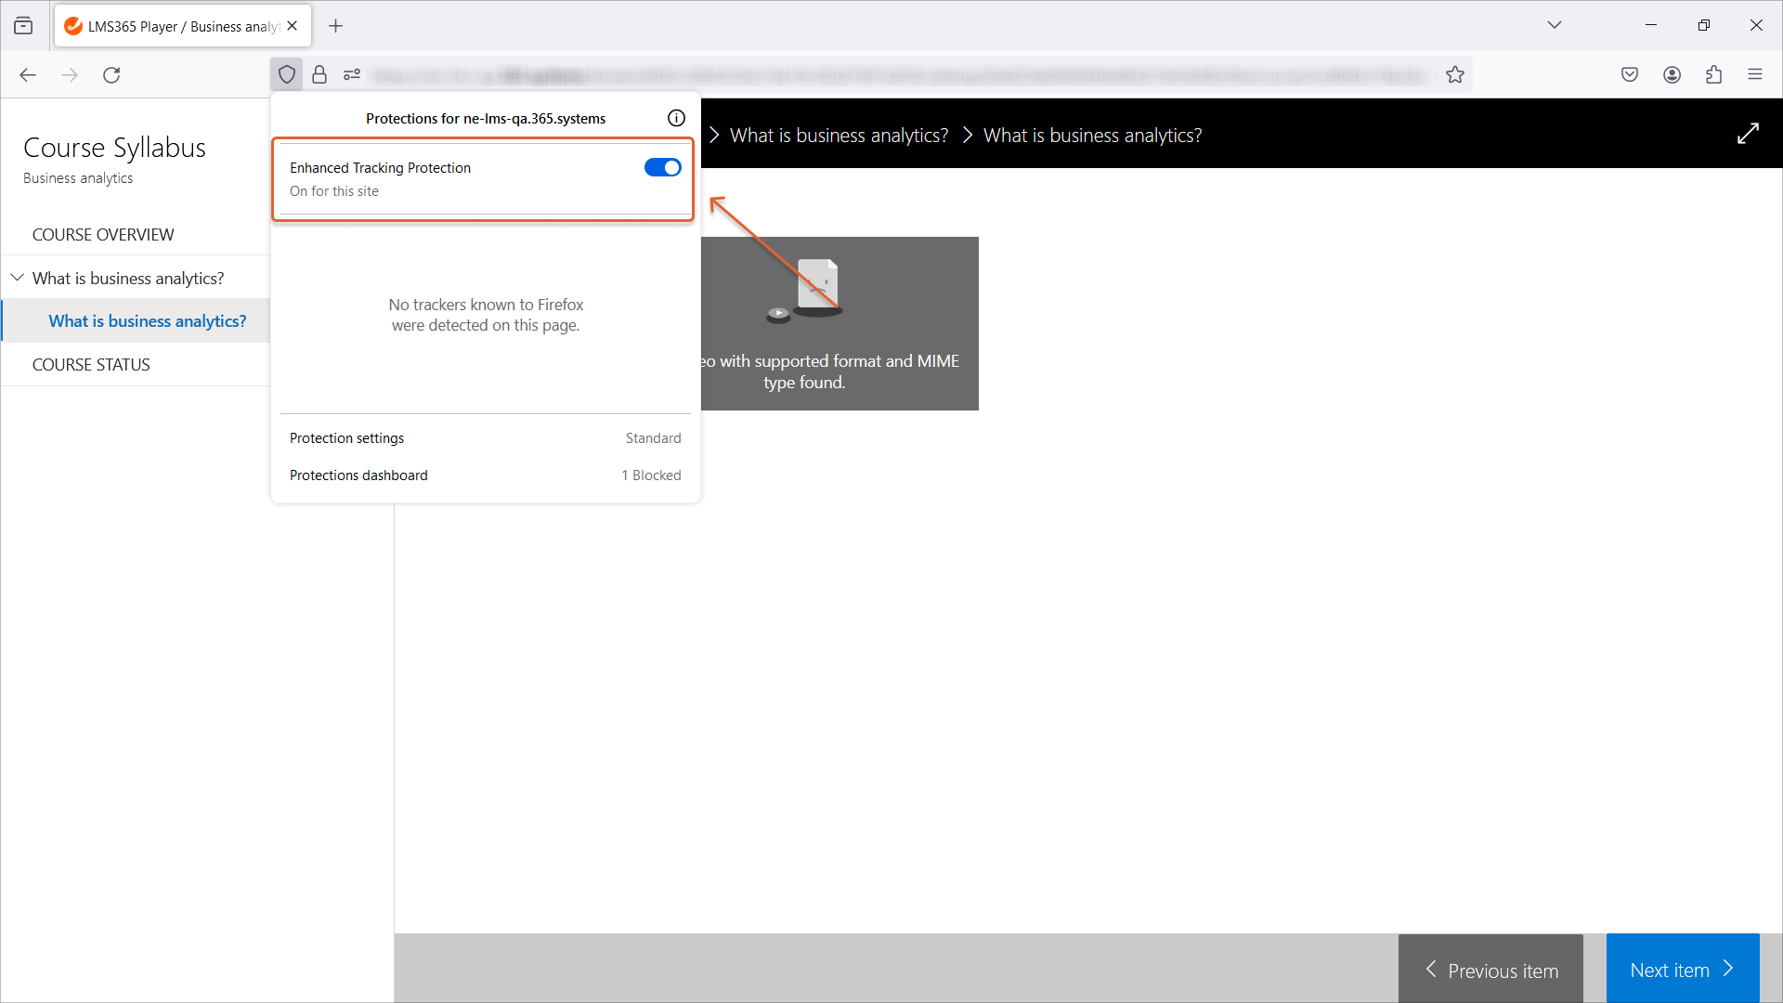Select COURSE STATUS in syllabus
This screenshot has height=1003, width=1783.
coord(91,364)
